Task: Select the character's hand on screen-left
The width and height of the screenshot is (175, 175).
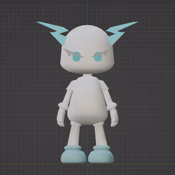Action: (61, 117)
